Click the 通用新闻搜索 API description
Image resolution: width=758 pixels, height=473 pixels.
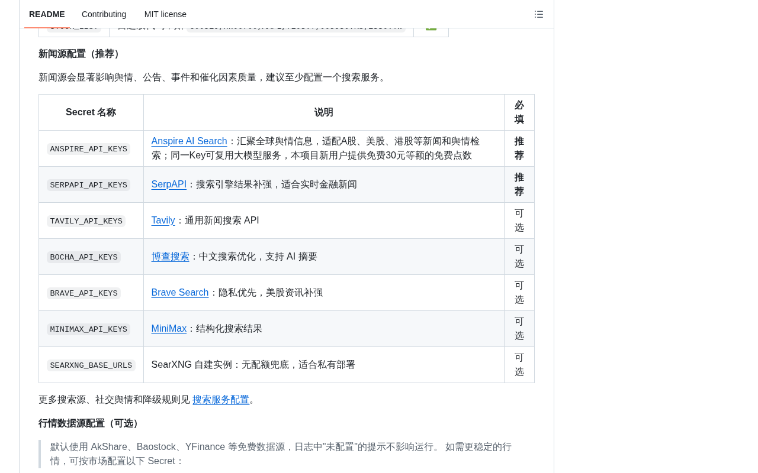(x=222, y=221)
